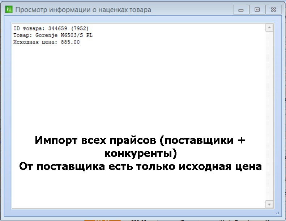286x221 pixels.
Task: Click the green PLi application icon
Action: pos(9,9)
